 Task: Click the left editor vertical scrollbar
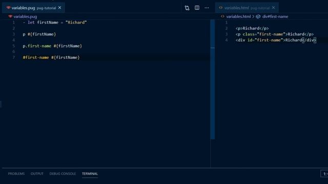[213, 79]
